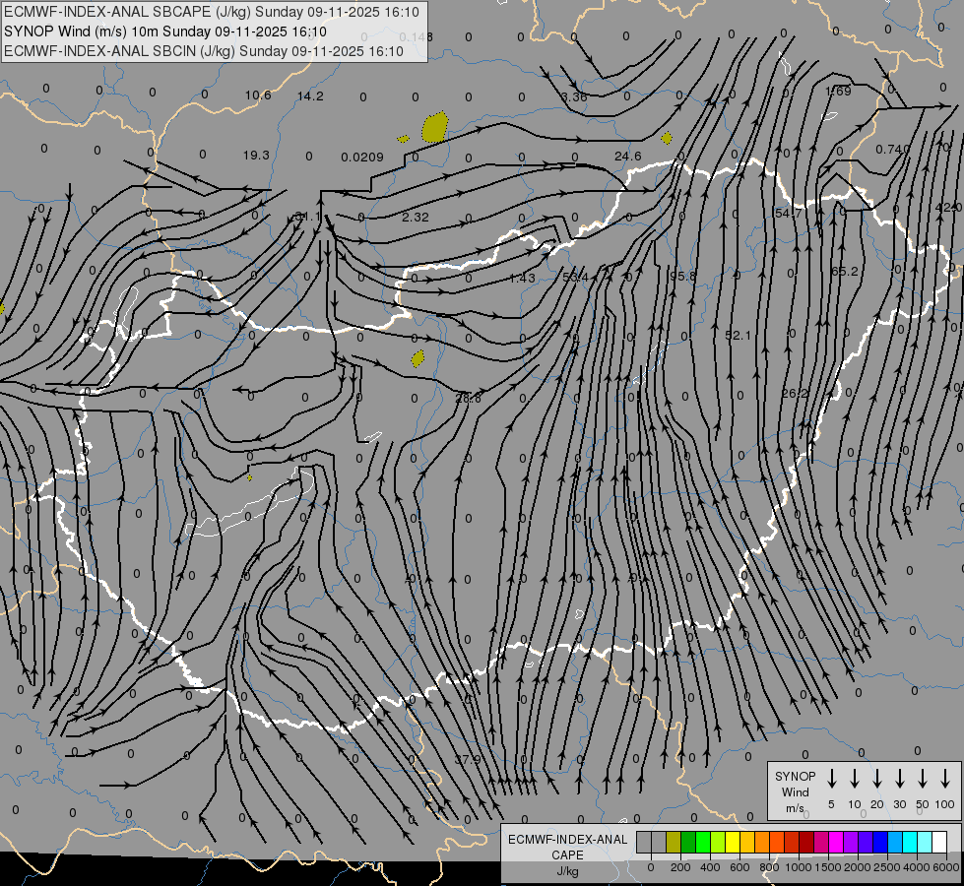Pick the olive swatch in CAPE color scale
Viewport: 964px width, 886px height.
tap(674, 842)
